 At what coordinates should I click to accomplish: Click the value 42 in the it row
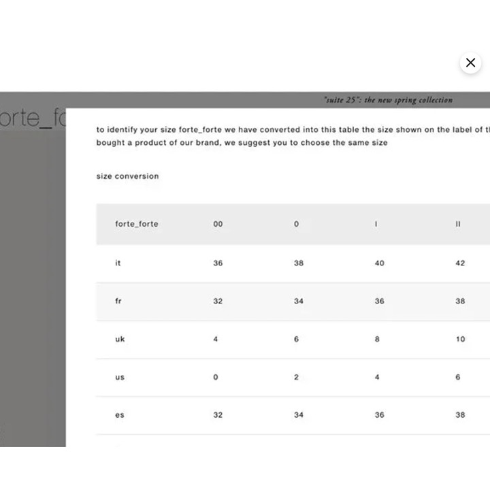pos(460,263)
